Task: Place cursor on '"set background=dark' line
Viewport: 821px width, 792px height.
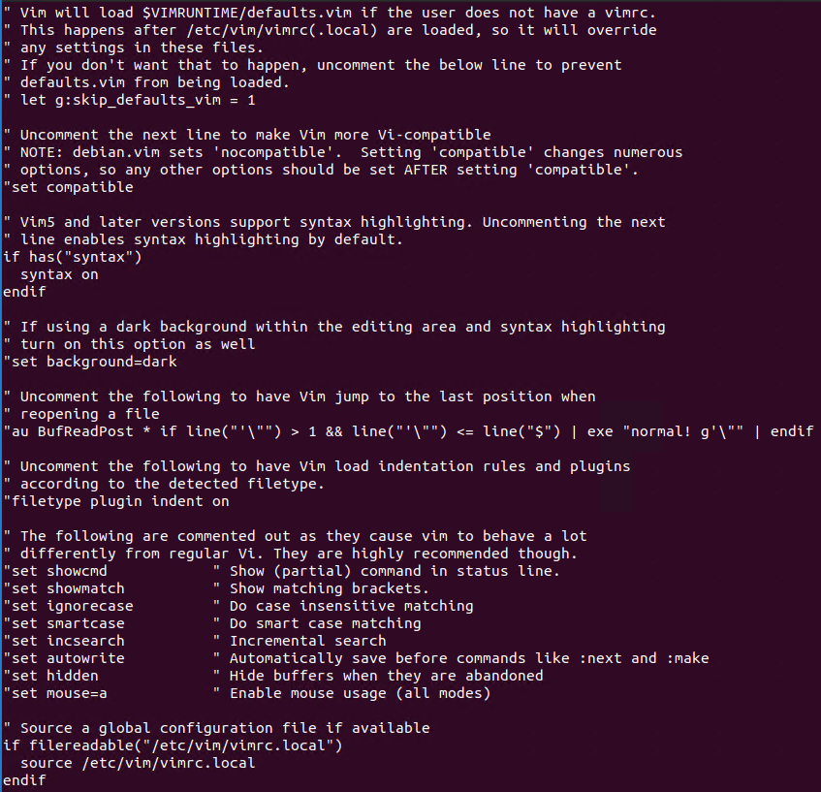Action: [x=90, y=362]
